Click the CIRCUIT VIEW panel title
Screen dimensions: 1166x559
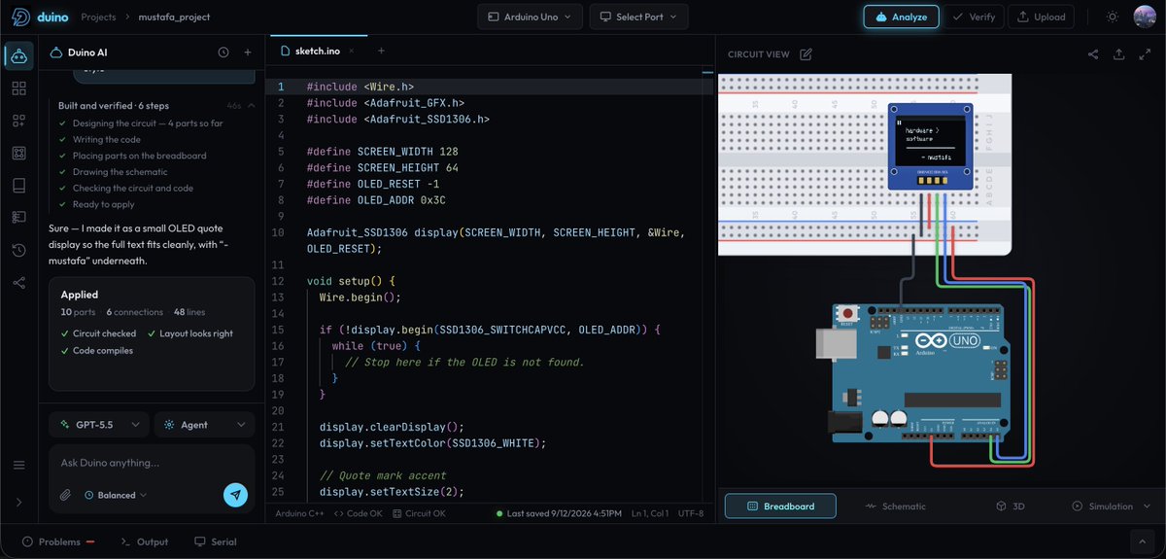pos(759,54)
